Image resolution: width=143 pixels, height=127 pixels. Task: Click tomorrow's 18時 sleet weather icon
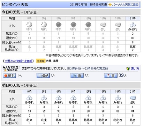click(118, 98)
